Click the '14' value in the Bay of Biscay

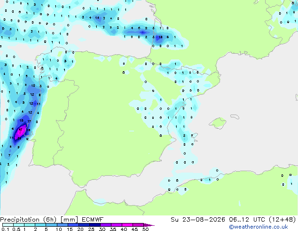click(x=97, y=18)
